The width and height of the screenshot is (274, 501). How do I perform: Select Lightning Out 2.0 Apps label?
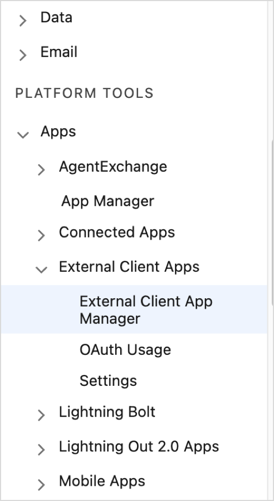point(139,447)
